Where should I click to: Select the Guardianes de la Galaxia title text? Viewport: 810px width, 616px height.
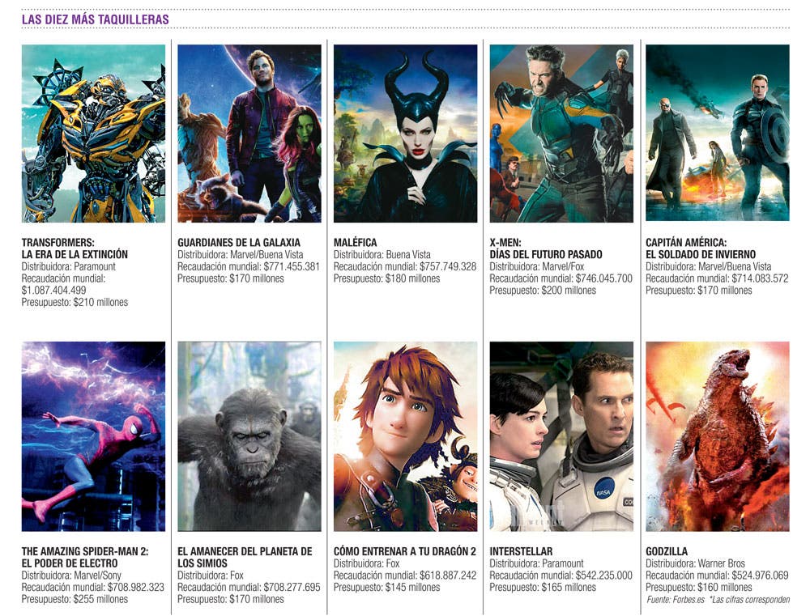point(239,242)
